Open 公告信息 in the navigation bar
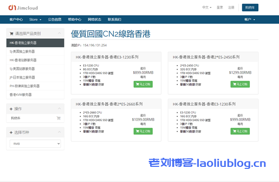The image size is (279, 182). pos(54,20)
